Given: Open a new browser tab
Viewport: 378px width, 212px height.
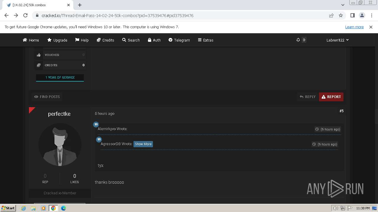Looking at the screenshot, I should (80, 5).
